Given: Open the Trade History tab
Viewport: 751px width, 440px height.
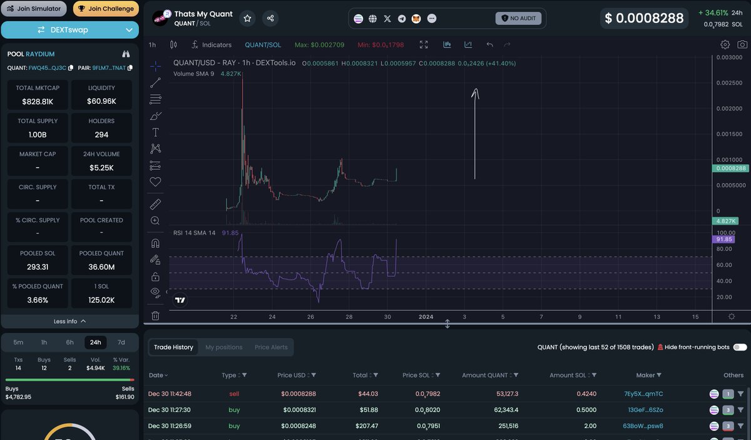Looking at the screenshot, I should (x=173, y=347).
